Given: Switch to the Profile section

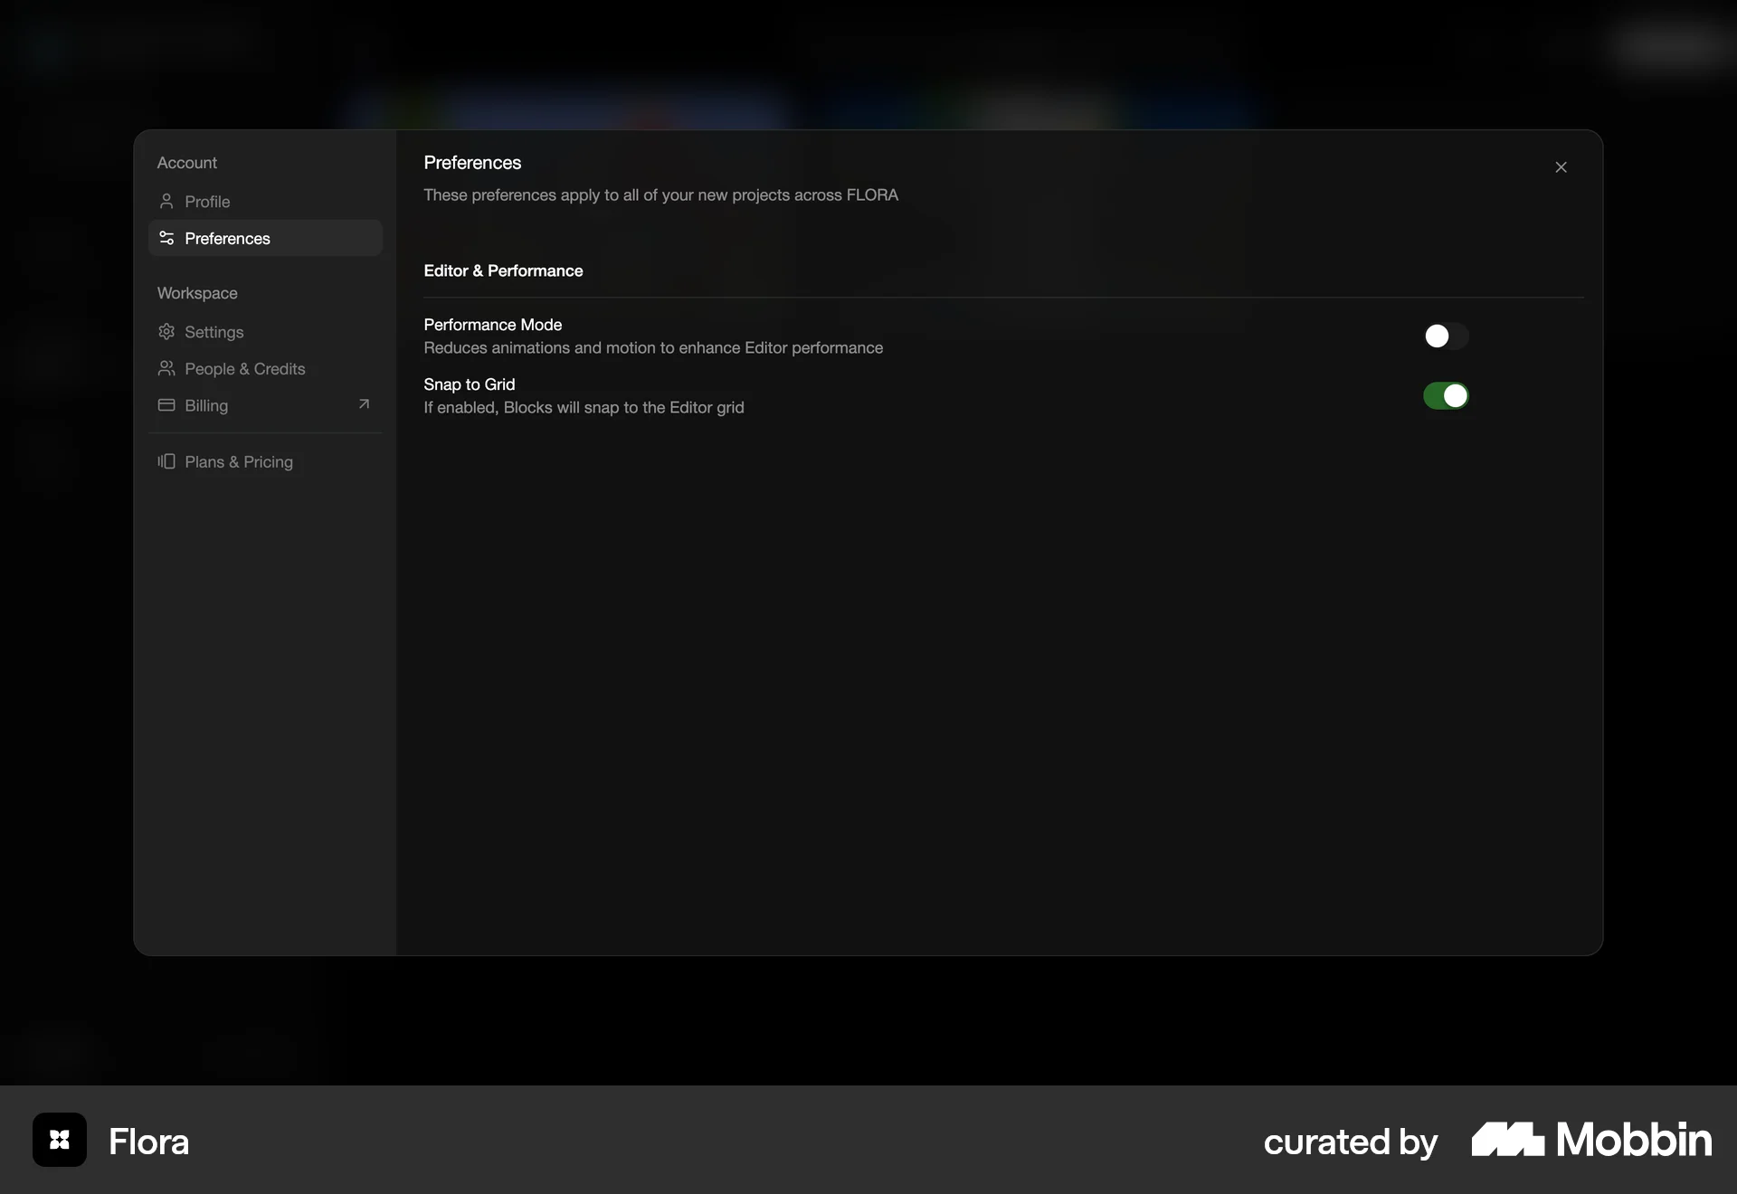Looking at the screenshot, I should pyautogui.click(x=207, y=201).
